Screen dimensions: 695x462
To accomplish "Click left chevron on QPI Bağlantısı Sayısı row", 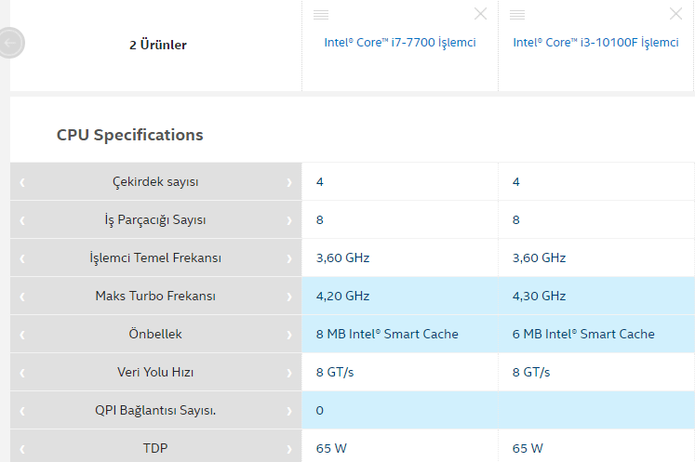I will pos(22,411).
